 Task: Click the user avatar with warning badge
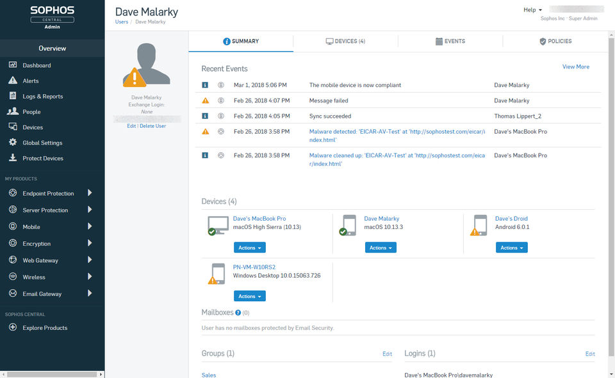pyautogui.click(x=147, y=65)
